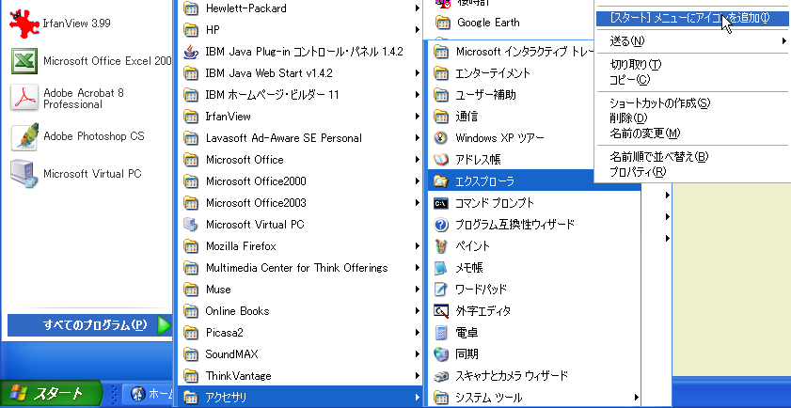The image size is (791, 408).
Task: Open the Microsoft Office folder
Action: (302, 160)
